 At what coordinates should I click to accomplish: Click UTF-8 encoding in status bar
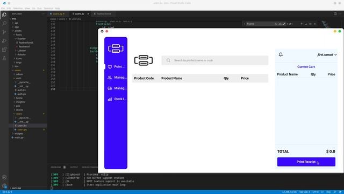click(316, 192)
